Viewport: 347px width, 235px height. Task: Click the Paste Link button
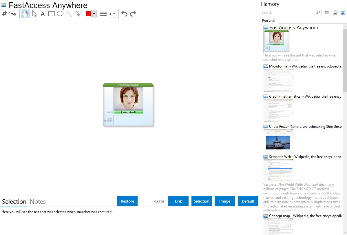point(178,201)
